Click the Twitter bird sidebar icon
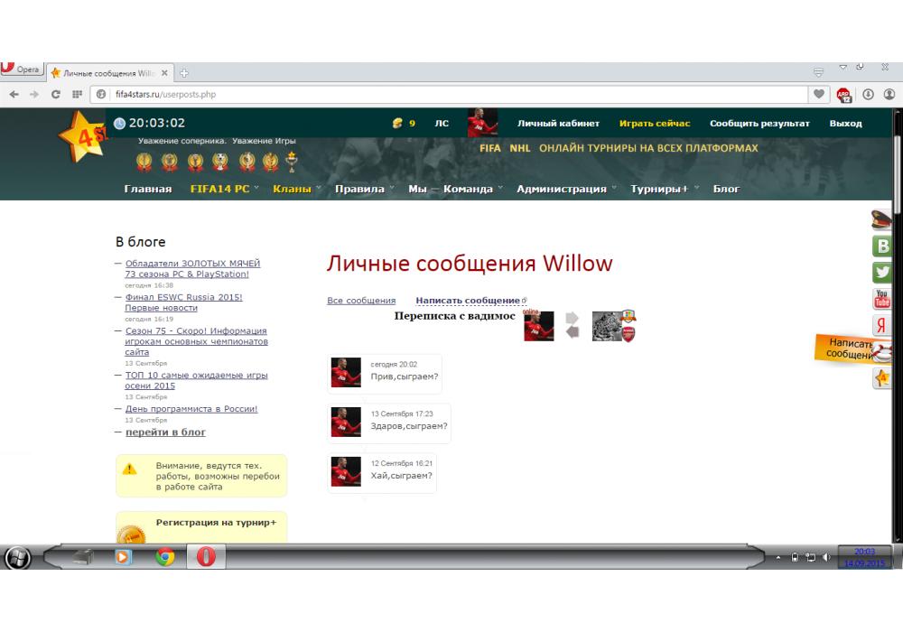 pos(881,273)
